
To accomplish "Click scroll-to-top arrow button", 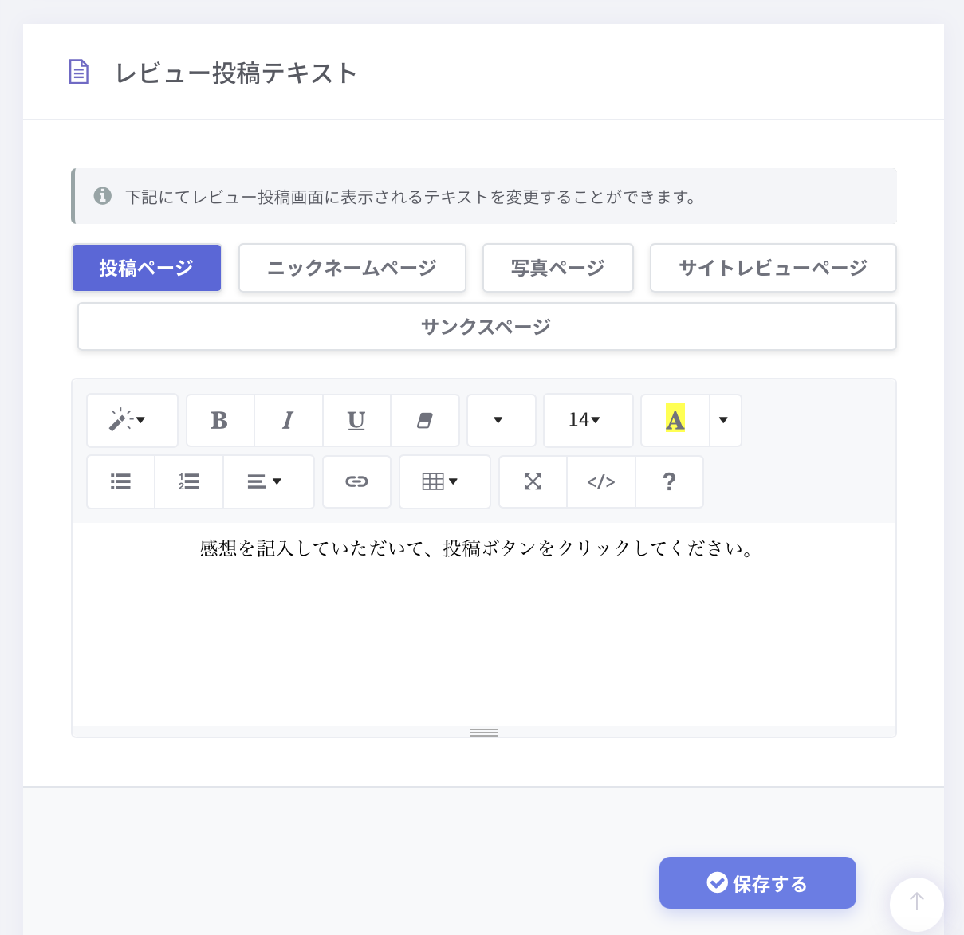I will click(x=916, y=902).
